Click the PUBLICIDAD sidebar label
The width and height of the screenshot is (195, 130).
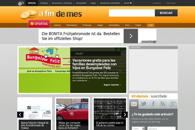click(135, 47)
